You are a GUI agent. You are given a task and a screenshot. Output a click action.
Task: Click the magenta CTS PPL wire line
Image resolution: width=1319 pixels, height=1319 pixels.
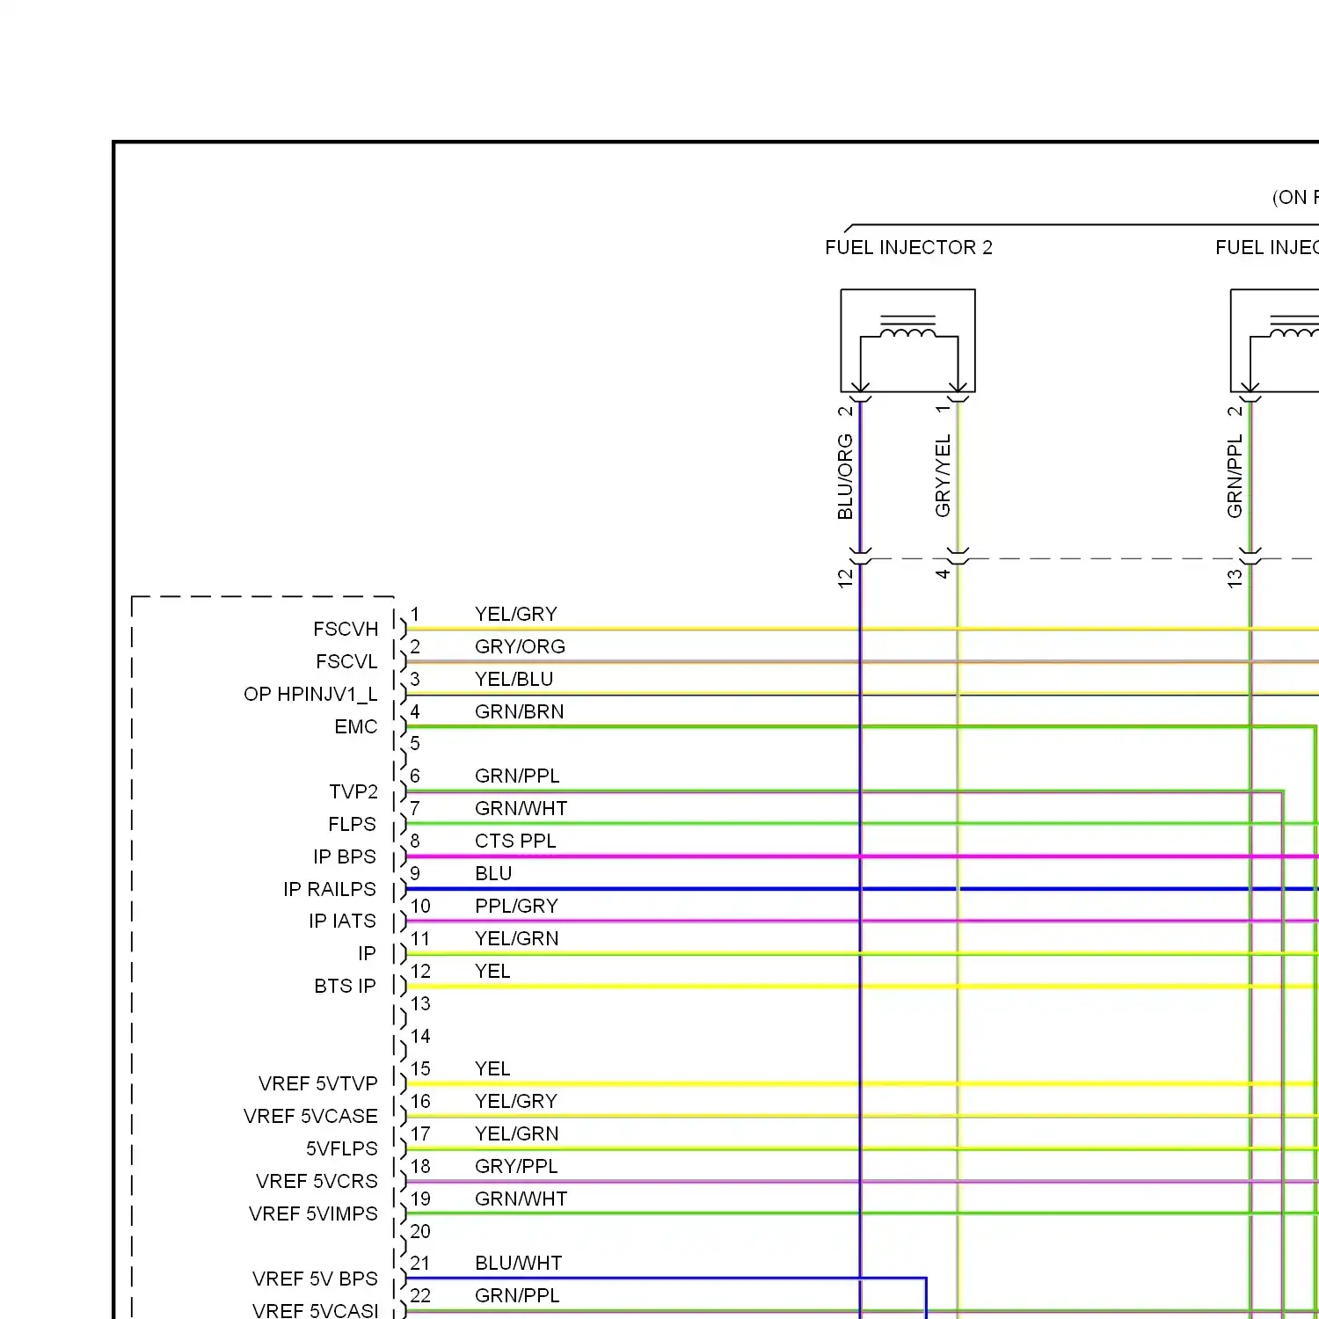pyautogui.click(x=862, y=856)
